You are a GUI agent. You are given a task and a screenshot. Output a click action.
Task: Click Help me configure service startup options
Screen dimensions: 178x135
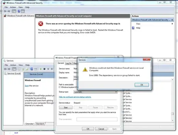75,97
